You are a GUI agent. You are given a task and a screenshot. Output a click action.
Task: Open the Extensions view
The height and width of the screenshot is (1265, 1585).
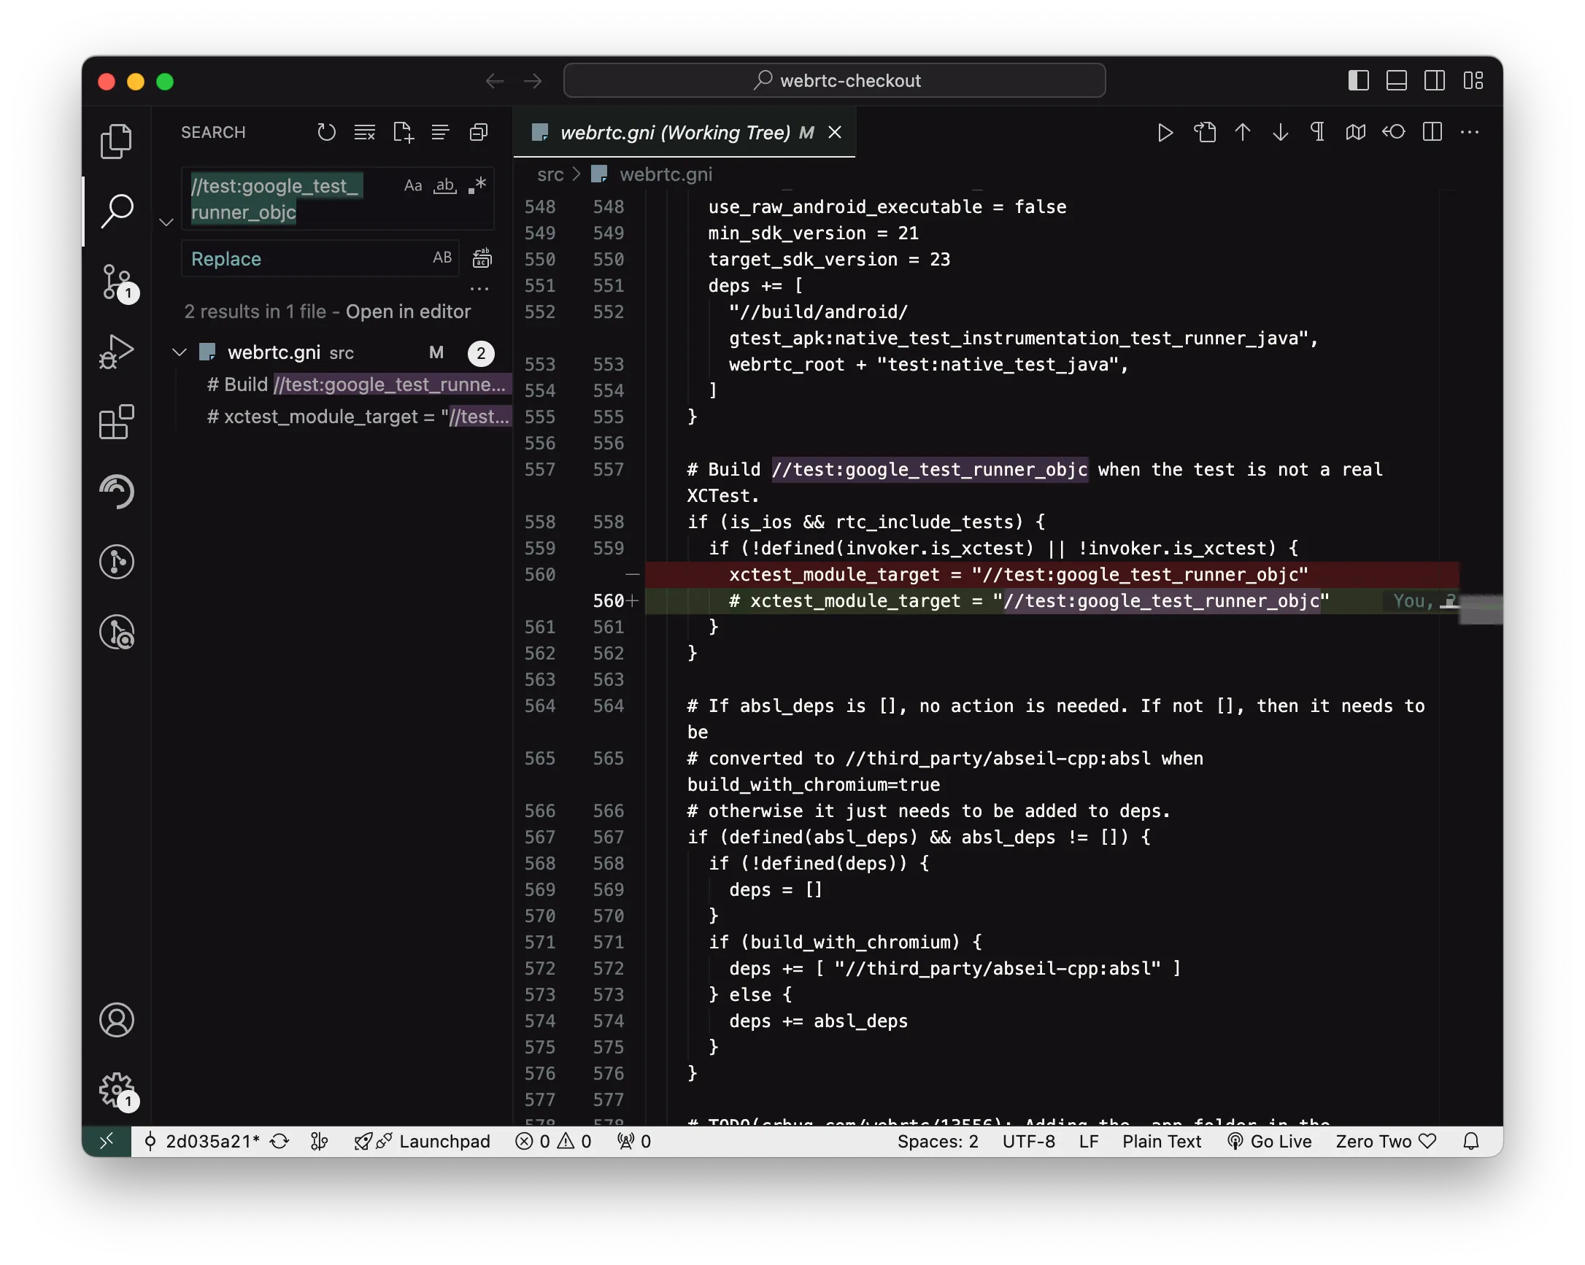(x=116, y=422)
